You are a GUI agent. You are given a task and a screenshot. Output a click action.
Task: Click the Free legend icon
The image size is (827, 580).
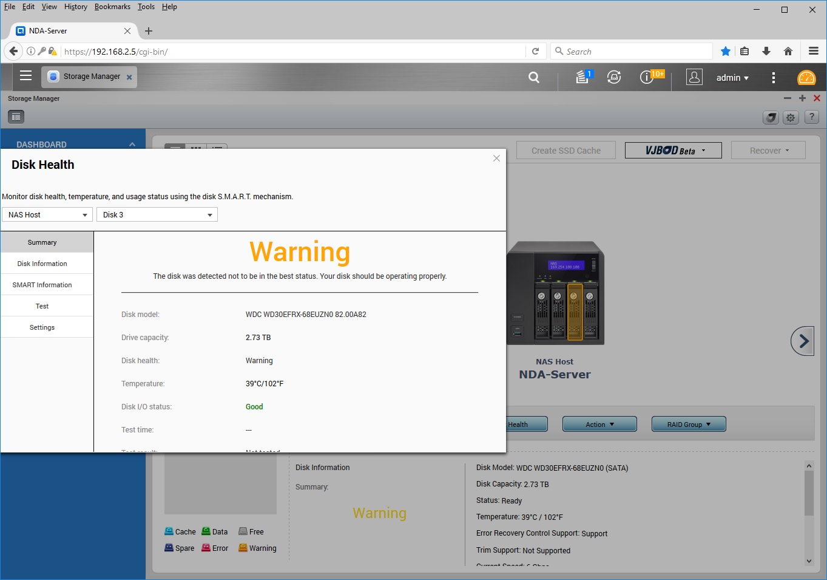(x=243, y=531)
